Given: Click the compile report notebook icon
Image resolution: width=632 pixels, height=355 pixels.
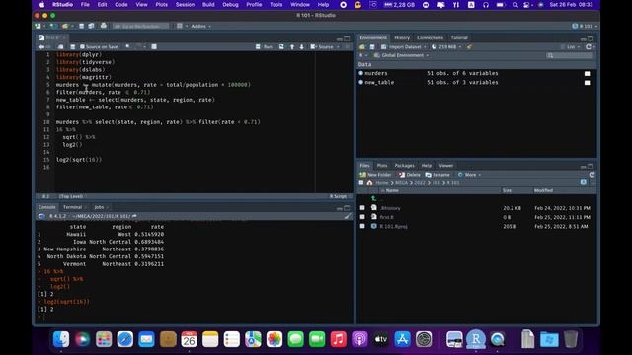Looking at the screenshot, I should click(x=154, y=47).
